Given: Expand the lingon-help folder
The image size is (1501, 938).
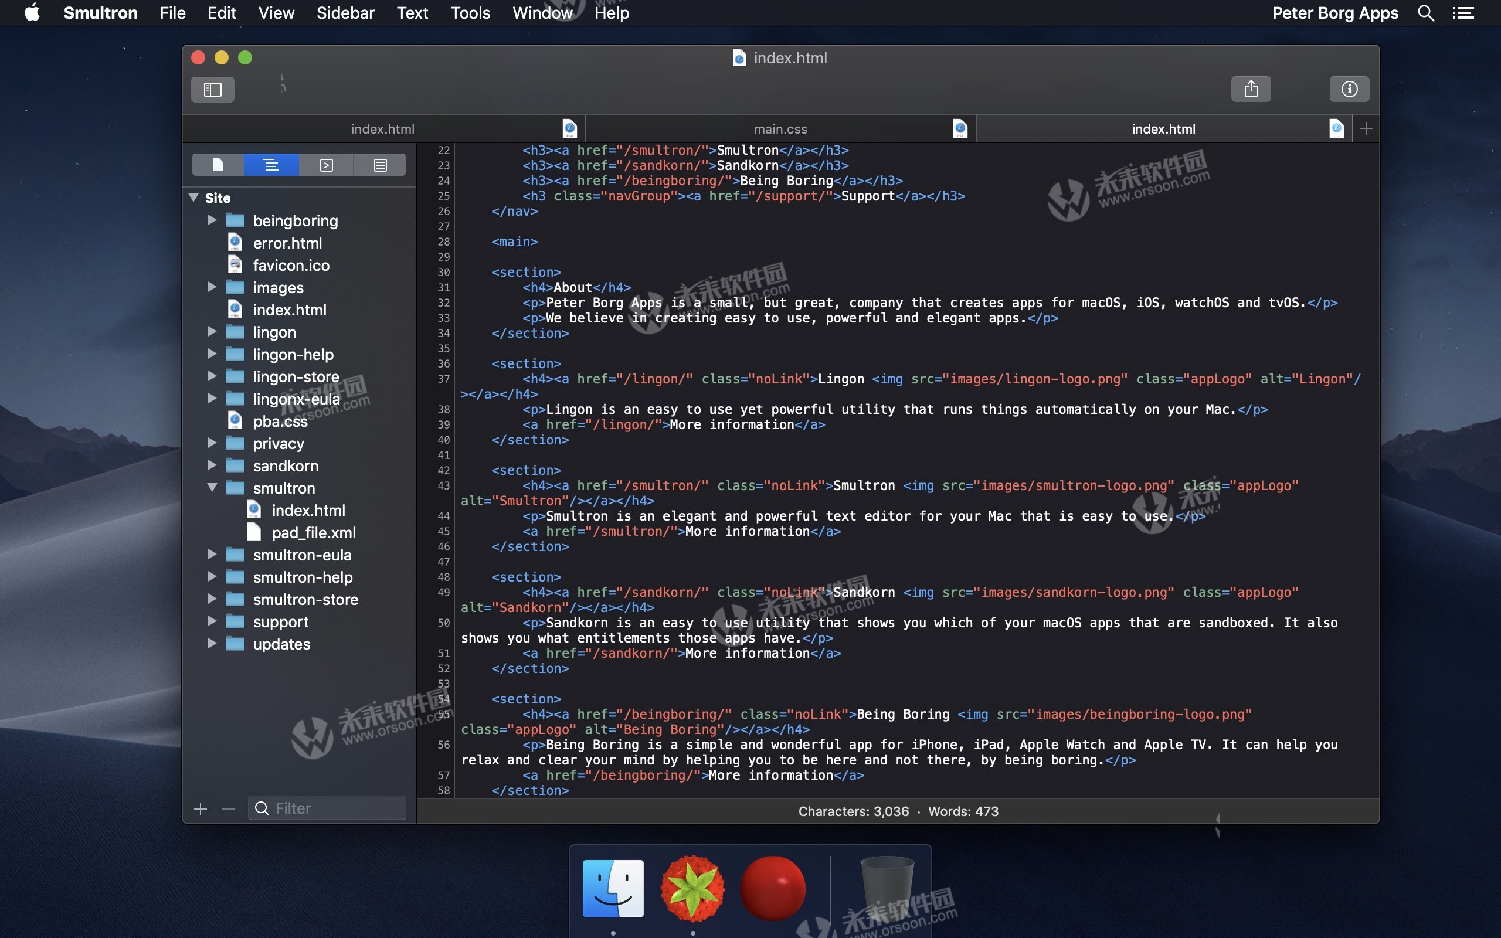Looking at the screenshot, I should tap(212, 354).
